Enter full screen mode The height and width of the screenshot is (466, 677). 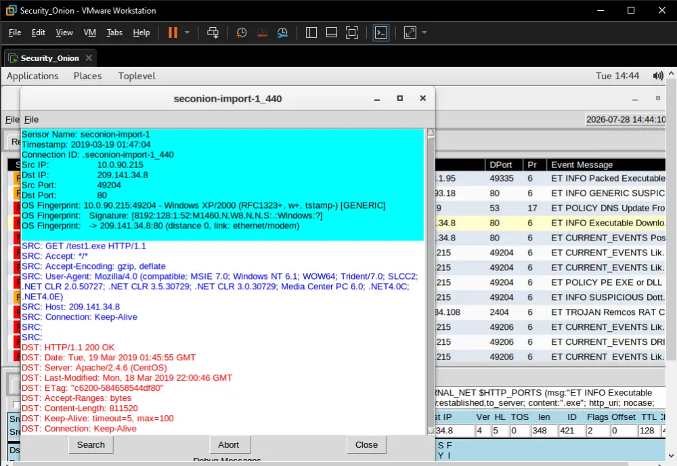(x=352, y=33)
